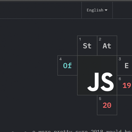Select the At logo tile

tap(107, 46)
